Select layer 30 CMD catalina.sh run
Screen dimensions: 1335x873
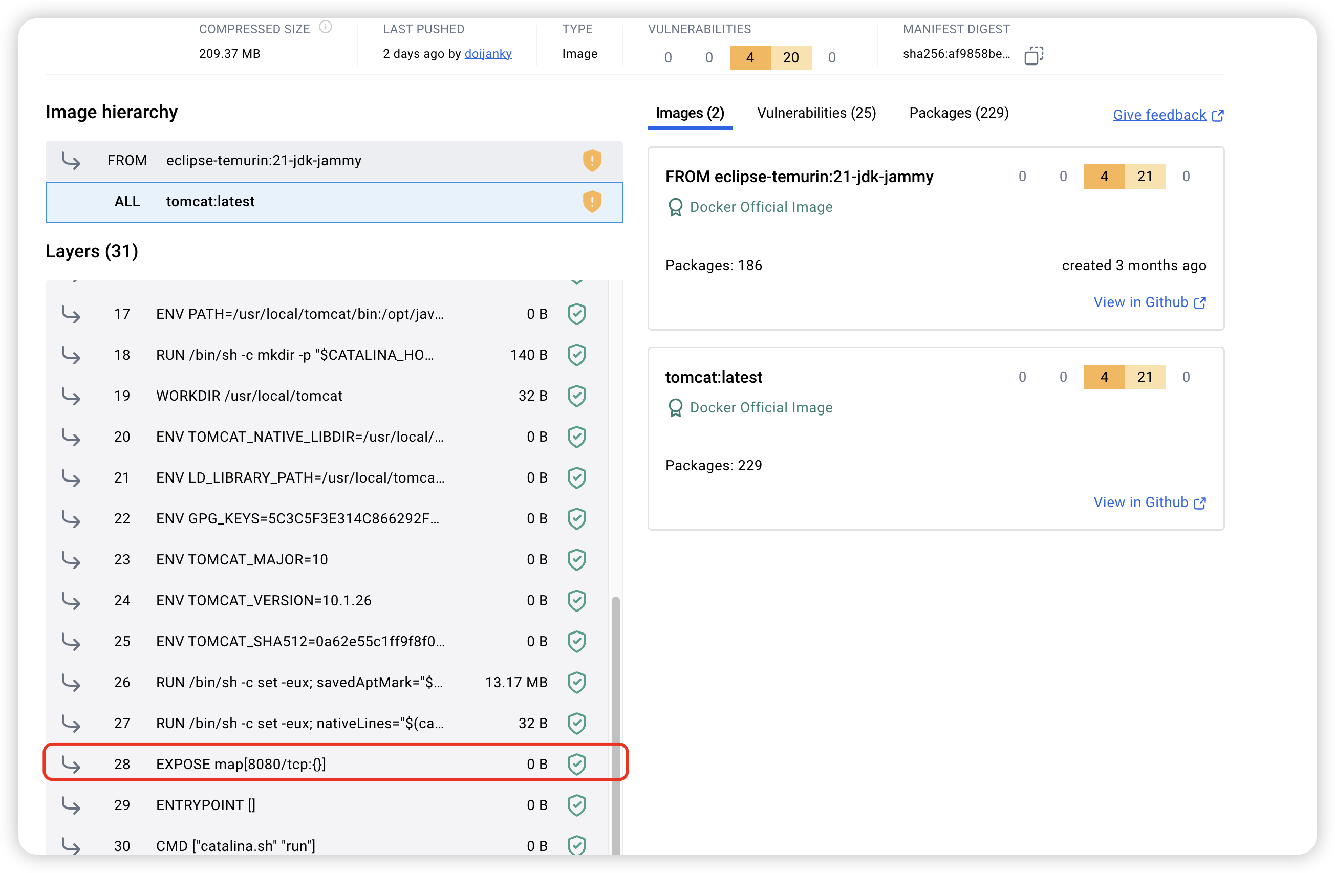[x=235, y=845]
